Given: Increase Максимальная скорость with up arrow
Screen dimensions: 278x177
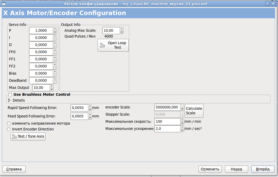Looking at the screenshot, I should tap(182, 120).
